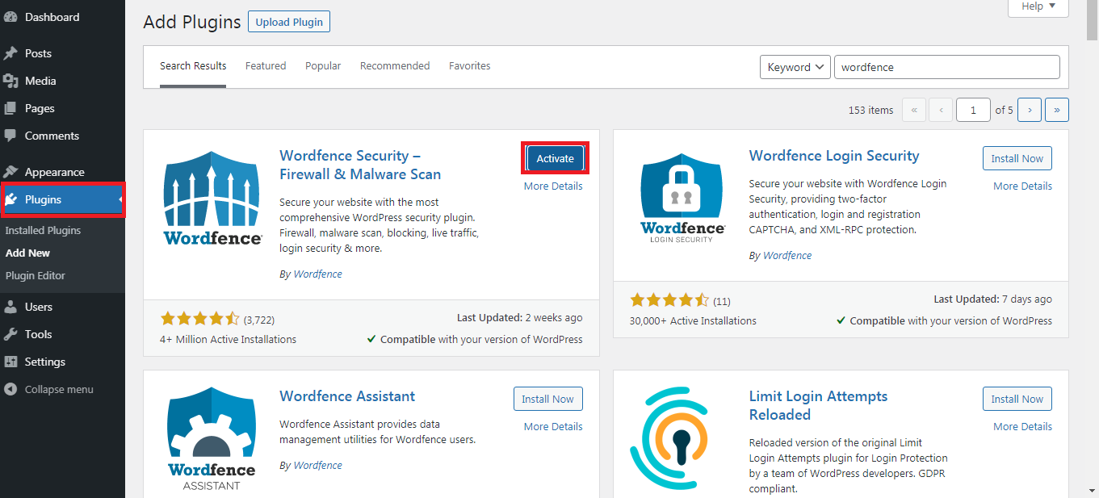Viewport: 1099px width, 498px height.
Task: Open Installed Plugins submenu item
Action: coord(44,230)
